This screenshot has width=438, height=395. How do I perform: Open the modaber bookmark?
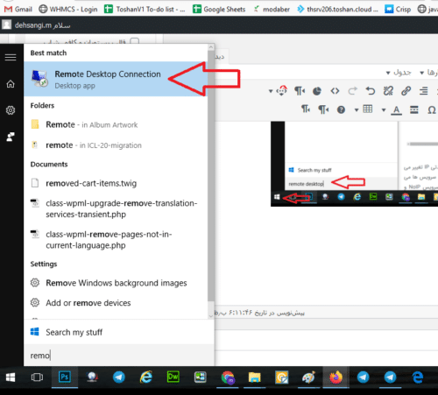(272, 10)
